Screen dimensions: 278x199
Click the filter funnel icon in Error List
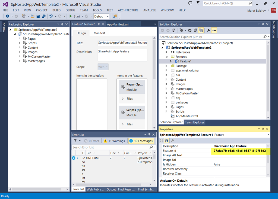[x=75, y=141]
